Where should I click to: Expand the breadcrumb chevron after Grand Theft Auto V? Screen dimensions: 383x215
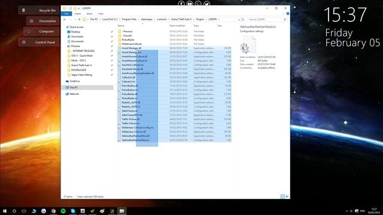point(194,19)
